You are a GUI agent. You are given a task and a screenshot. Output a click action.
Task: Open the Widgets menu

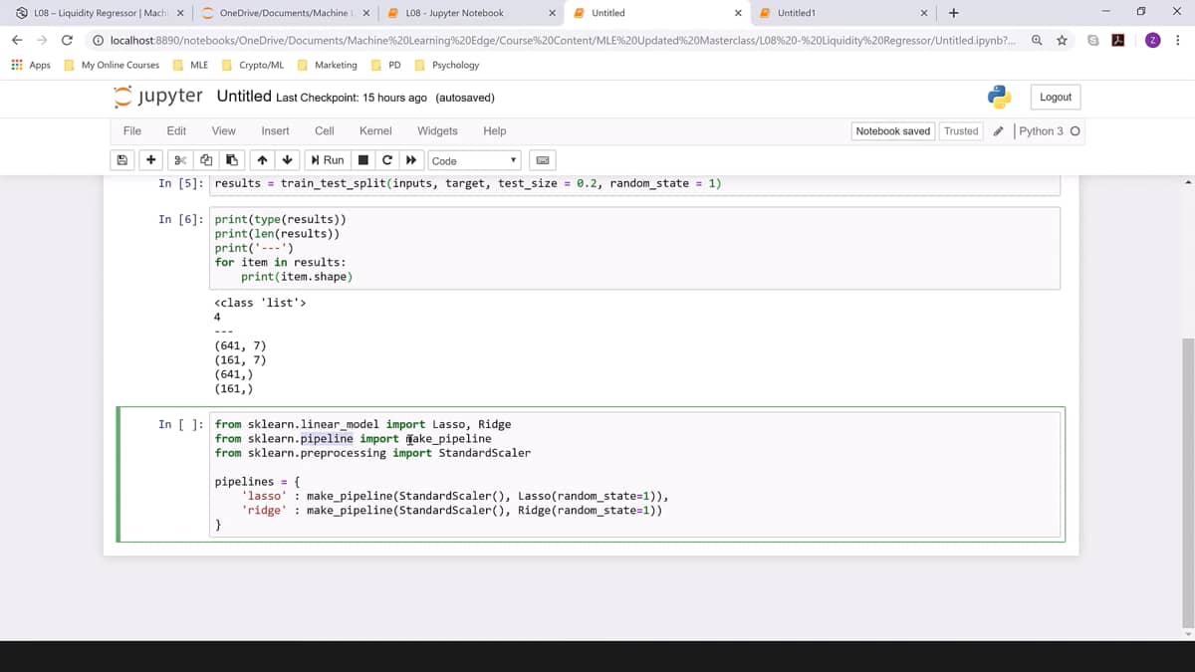click(x=437, y=130)
